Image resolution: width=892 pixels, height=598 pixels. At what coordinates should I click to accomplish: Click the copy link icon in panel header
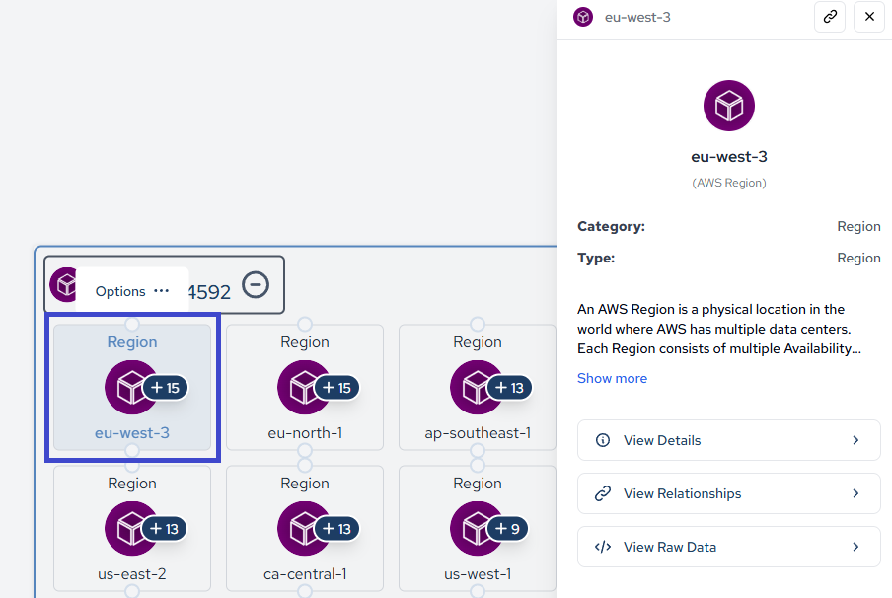click(x=830, y=17)
